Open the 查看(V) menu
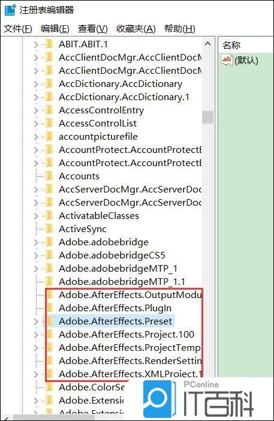The width and height of the screenshot is (274, 421). (x=92, y=29)
